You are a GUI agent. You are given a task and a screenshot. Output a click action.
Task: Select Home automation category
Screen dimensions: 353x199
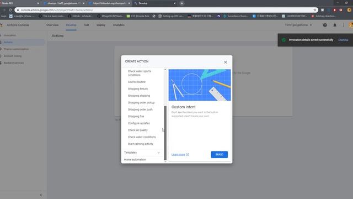[135, 160]
